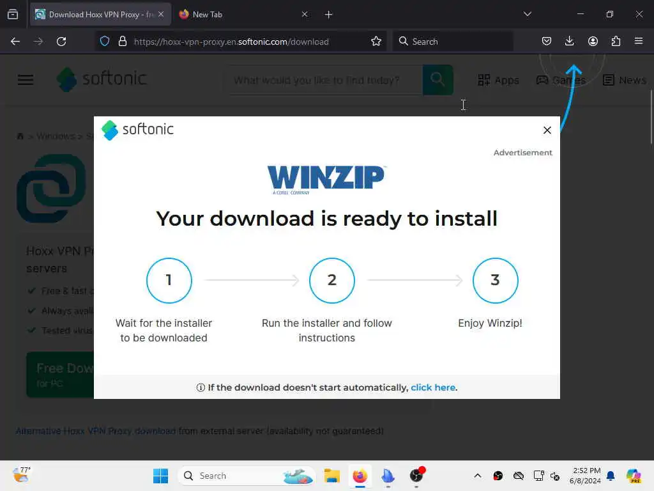This screenshot has width=654, height=491.
Task: Click the Softonic site logo in header
Action: [x=102, y=79]
